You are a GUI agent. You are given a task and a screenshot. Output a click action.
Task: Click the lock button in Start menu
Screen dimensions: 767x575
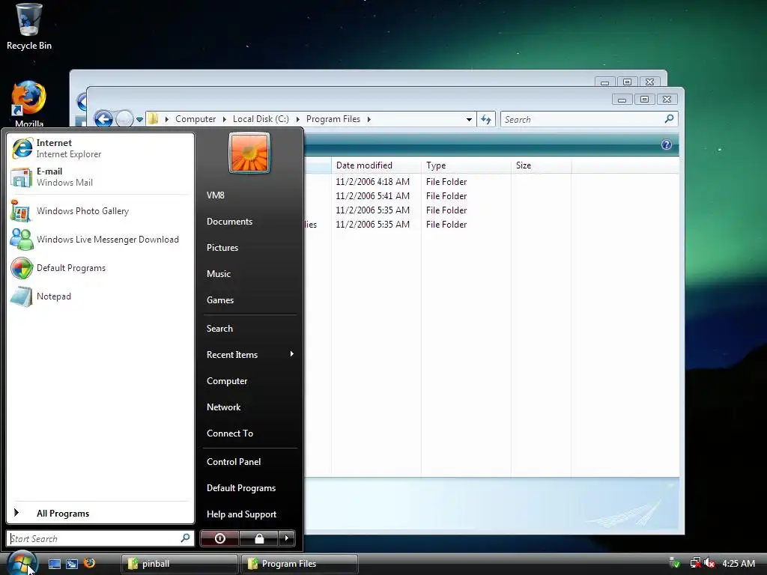point(259,538)
